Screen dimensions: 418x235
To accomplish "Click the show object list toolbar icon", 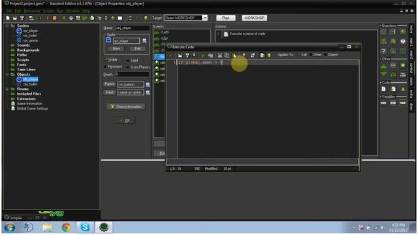I will pyautogui.click(x=129, y=18).
